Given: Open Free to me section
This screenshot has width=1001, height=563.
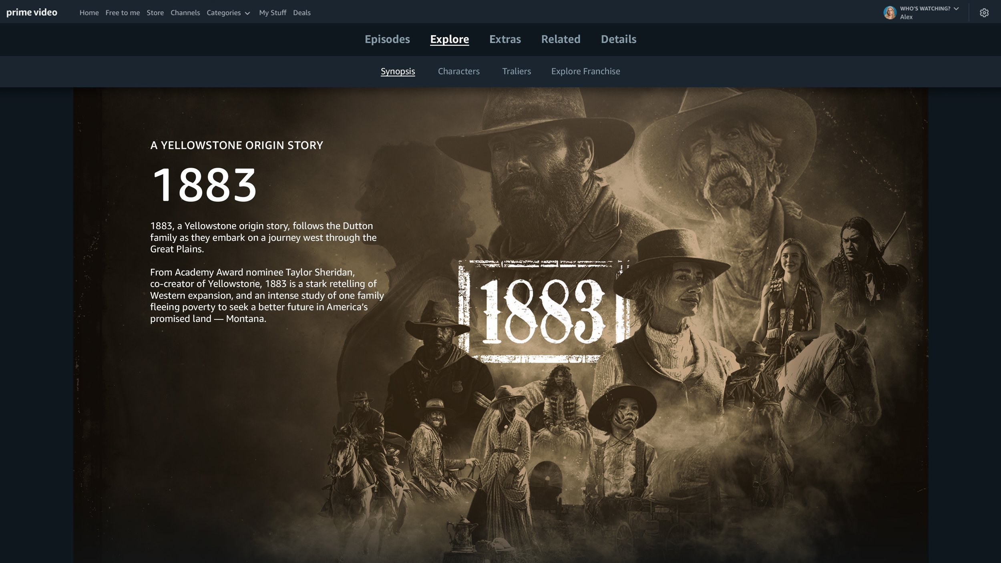Looking at the screenshot, I should pos(123,13).
